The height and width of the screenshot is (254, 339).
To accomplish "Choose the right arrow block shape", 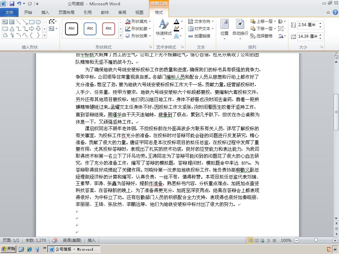I will [31, 29].
